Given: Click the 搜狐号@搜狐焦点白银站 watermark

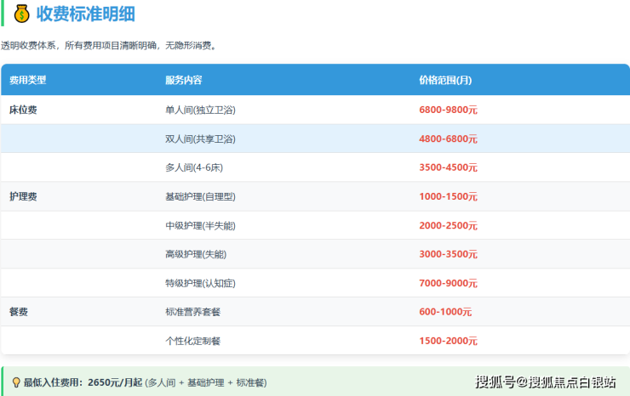Looking at the screenshot, I should coord(545,382).
